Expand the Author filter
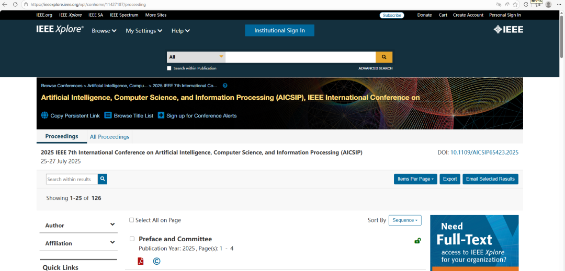The height and width of the screenshot is (271, 565). (78, 226)
